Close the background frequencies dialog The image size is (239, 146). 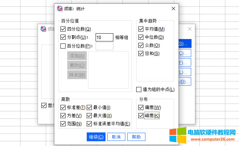tap(190, 29)
